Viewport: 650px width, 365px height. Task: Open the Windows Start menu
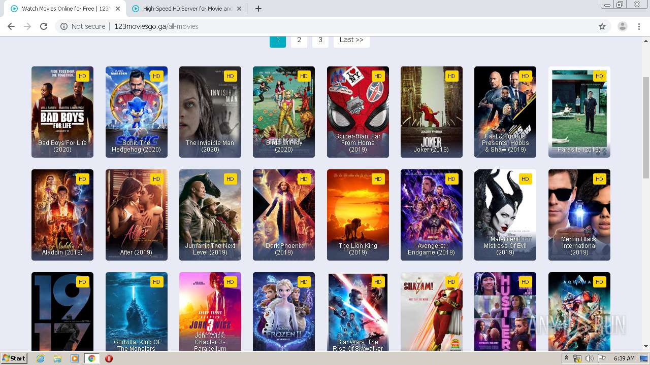pos(14,358)
